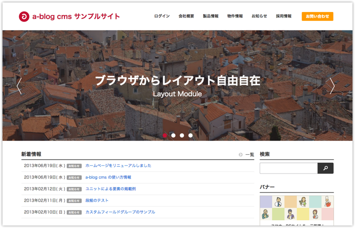355x228 pixels.
Task: Visit the 採用情報 navigation page
Action: (x=283, y=16)
